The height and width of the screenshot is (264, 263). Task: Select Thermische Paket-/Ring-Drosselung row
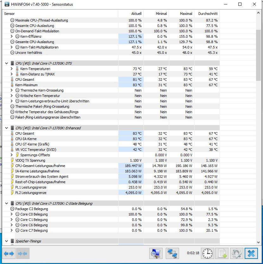(111, 106)
